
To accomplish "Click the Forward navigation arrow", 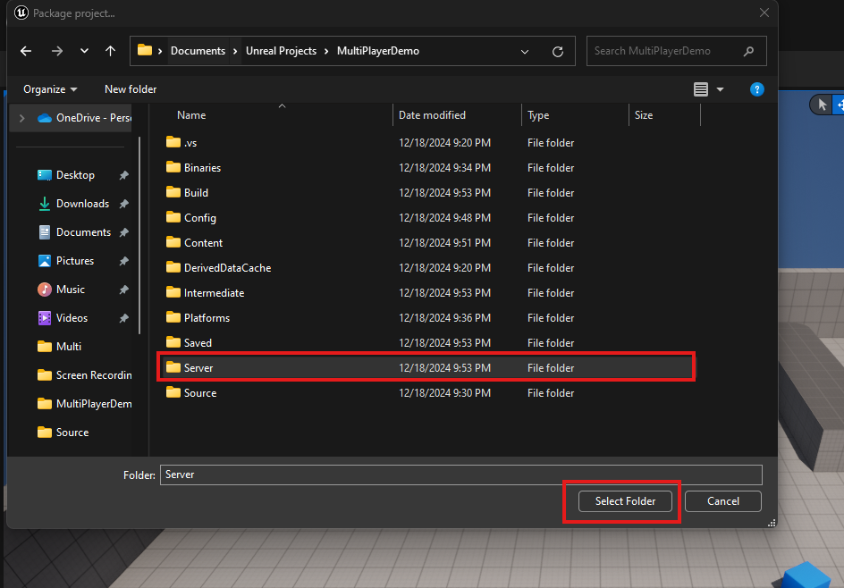I will 57,51.
